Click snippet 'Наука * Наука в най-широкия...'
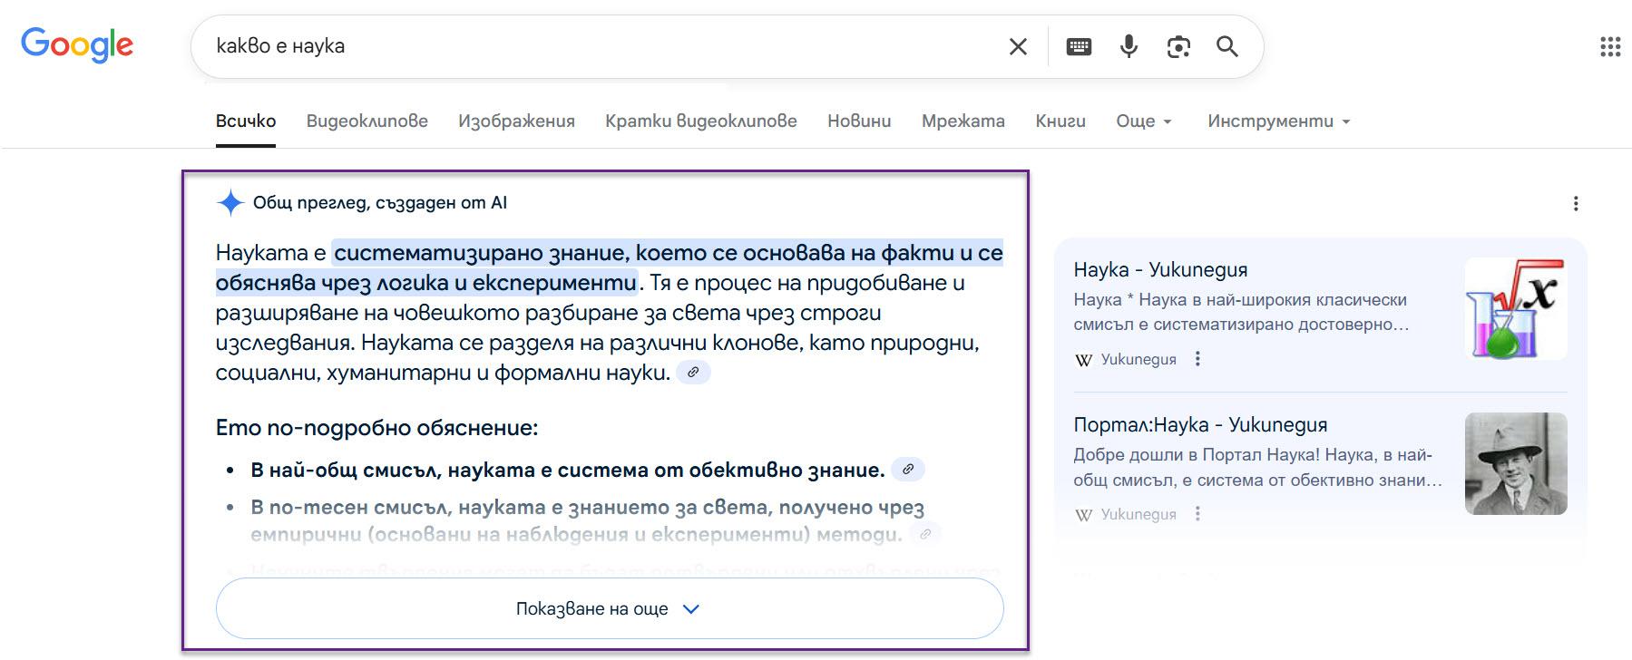 point(1241,312)
